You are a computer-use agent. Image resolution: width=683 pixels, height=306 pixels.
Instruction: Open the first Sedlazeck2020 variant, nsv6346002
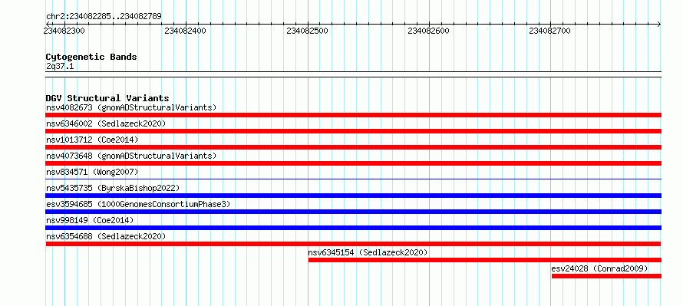pyautogui.click(x=106, y=123)
